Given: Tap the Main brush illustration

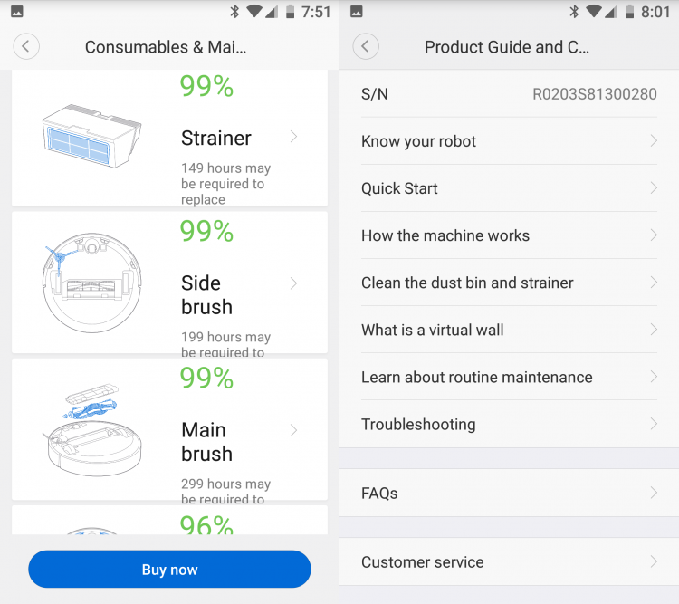Looking at the screenshot, I should pos(91,430).
